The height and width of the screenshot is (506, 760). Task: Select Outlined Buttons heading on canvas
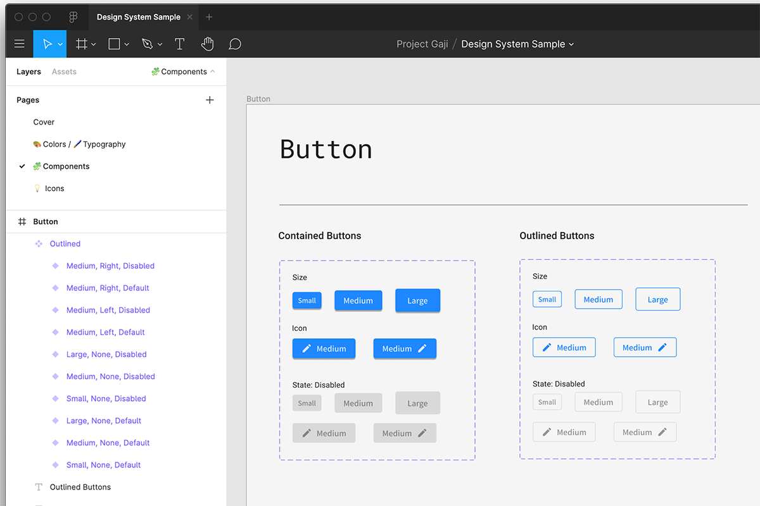557,236
